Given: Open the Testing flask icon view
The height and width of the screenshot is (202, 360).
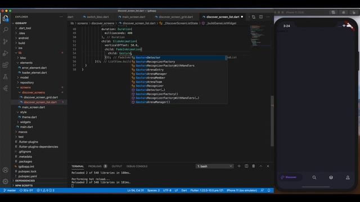Looking at the screenshot, I should click(x=6, y=77).
